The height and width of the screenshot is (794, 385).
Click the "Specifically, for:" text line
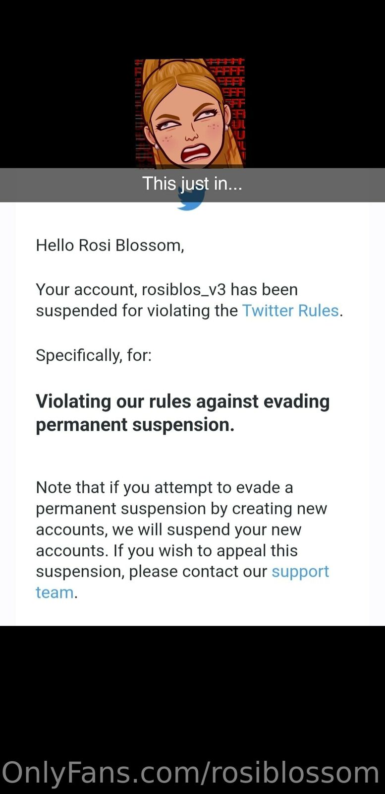pyautogui.click(x=94, y=355)
